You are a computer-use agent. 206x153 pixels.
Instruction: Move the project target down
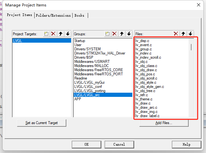(68, 34)
